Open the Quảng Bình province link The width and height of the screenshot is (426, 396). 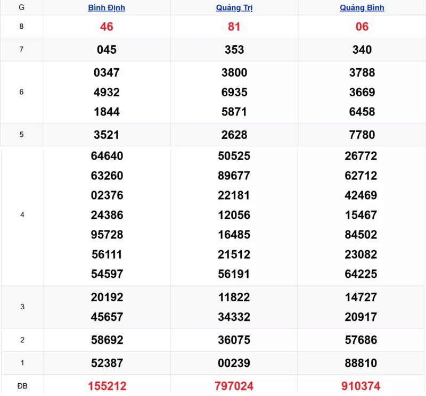click(362, 8)
